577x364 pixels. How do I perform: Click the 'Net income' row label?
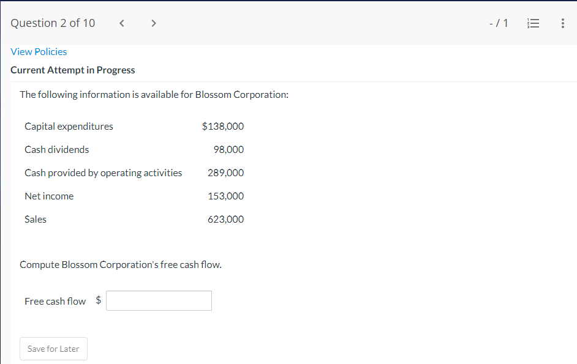(x=49, y=196)
